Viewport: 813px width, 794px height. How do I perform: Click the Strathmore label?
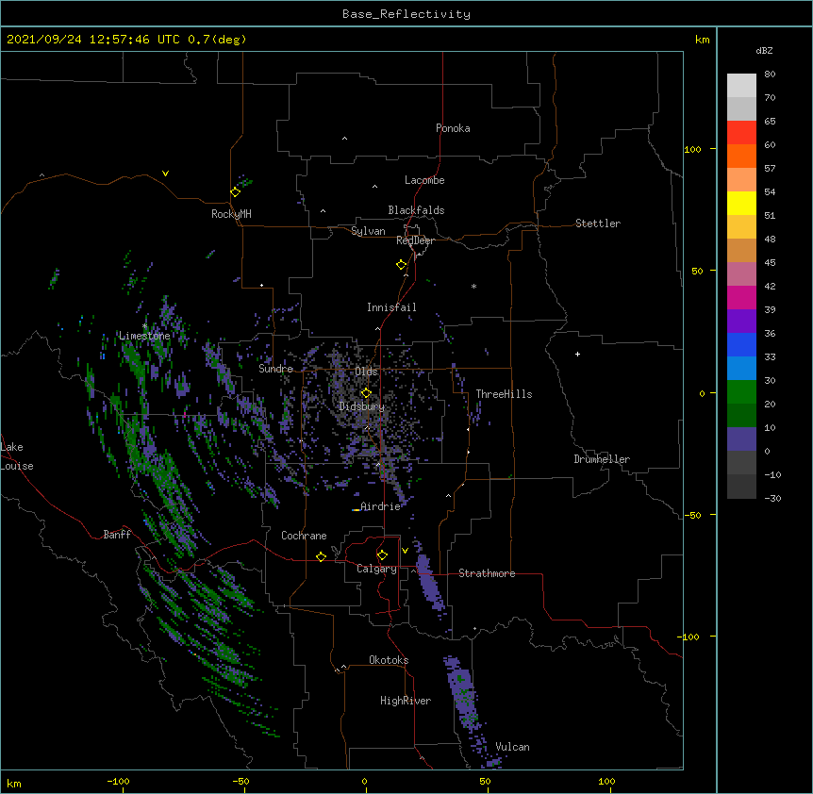tap(487, 573)
